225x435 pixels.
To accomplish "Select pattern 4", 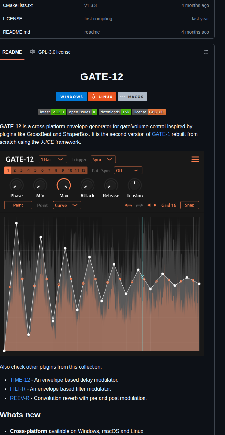I will [28, 170].
